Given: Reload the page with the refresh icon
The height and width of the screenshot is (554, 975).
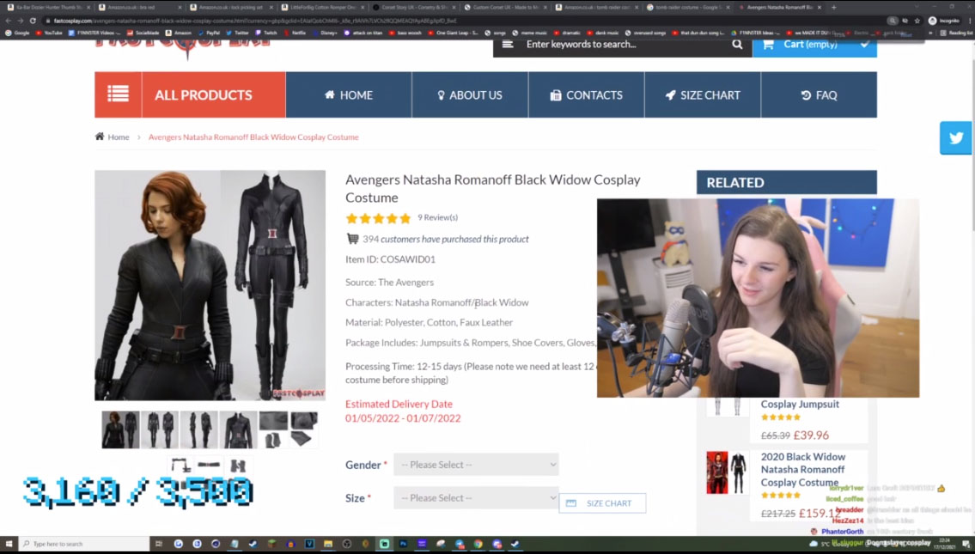Looking at the screenshot, I should [x=33, y=21].
